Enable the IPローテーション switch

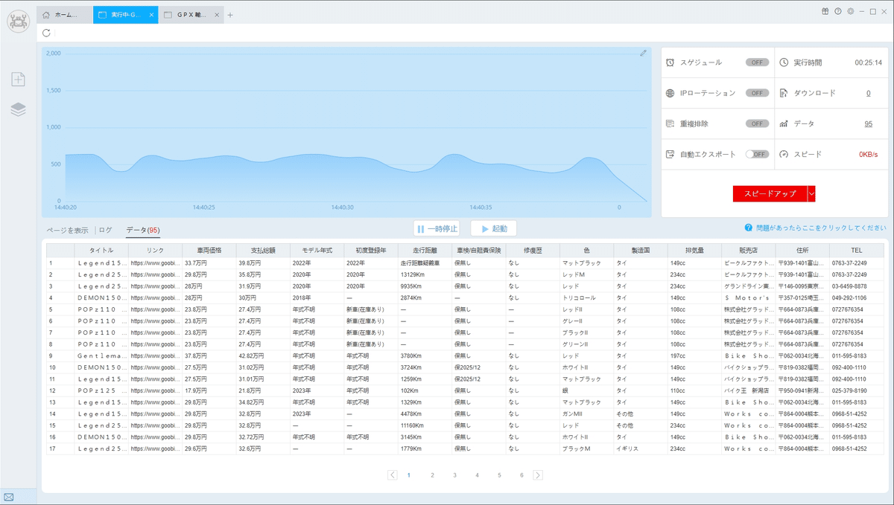point(758,93)
